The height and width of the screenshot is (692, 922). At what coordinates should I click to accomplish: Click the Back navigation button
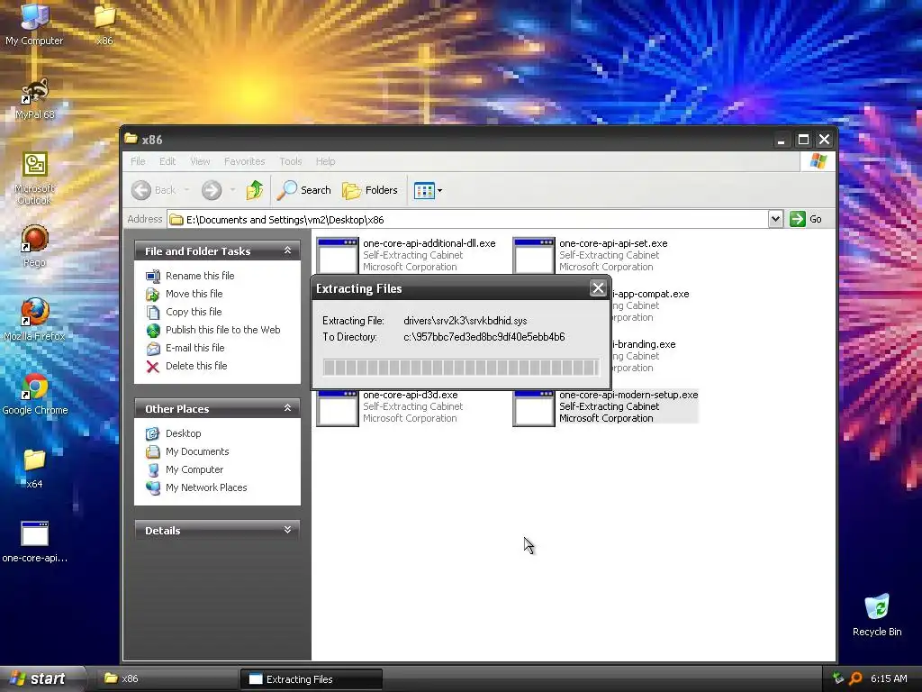153,190
